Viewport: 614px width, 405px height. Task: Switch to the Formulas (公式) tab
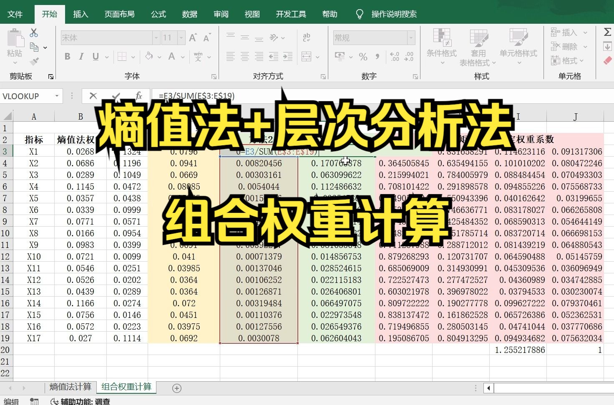pos(159,14)
